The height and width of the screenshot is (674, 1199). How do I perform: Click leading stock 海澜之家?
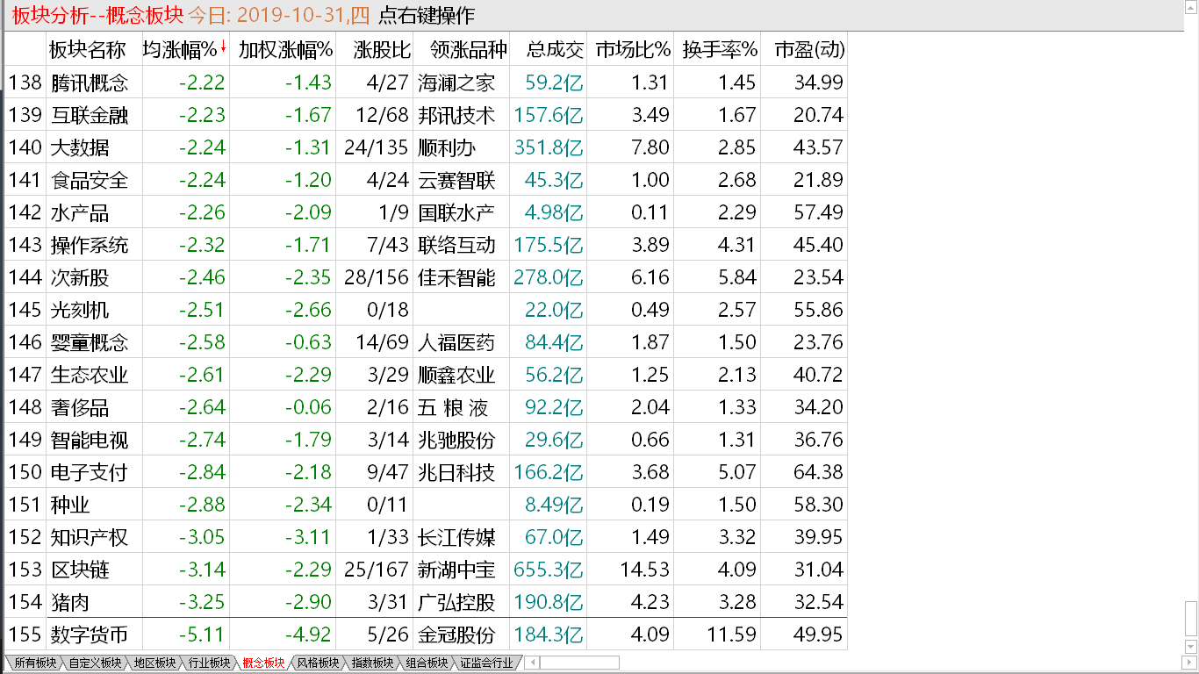(457, 82)
